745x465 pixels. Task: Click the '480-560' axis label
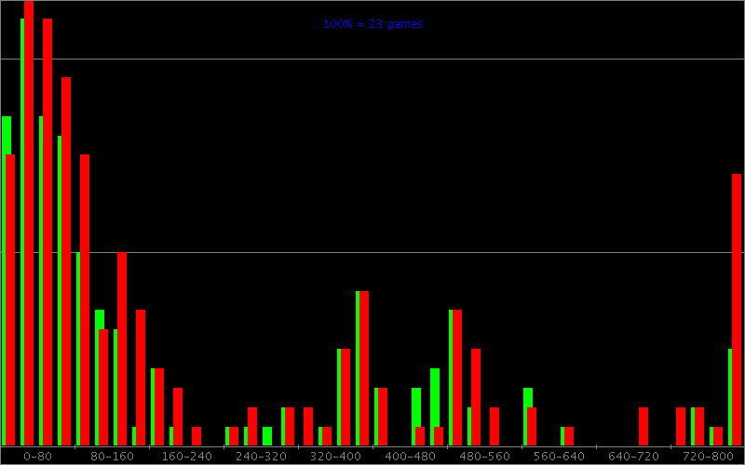(484, 457)
